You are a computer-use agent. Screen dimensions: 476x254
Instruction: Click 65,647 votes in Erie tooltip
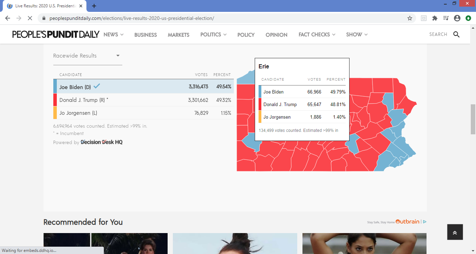click(314, 105)
